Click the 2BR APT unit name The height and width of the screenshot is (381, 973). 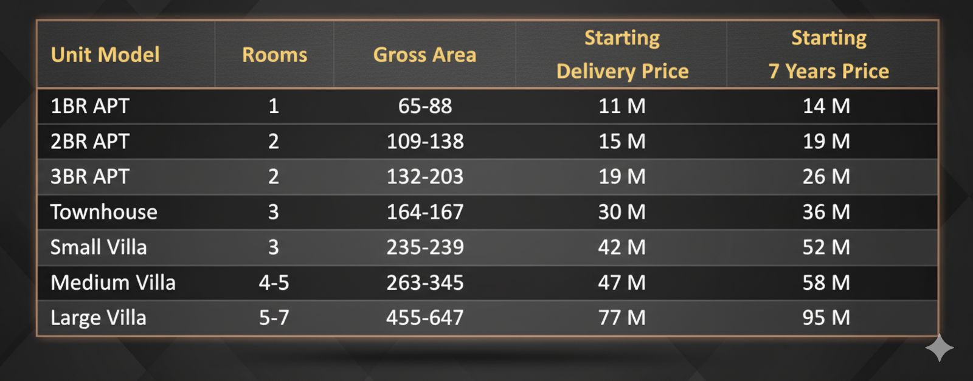coord(90,142)
